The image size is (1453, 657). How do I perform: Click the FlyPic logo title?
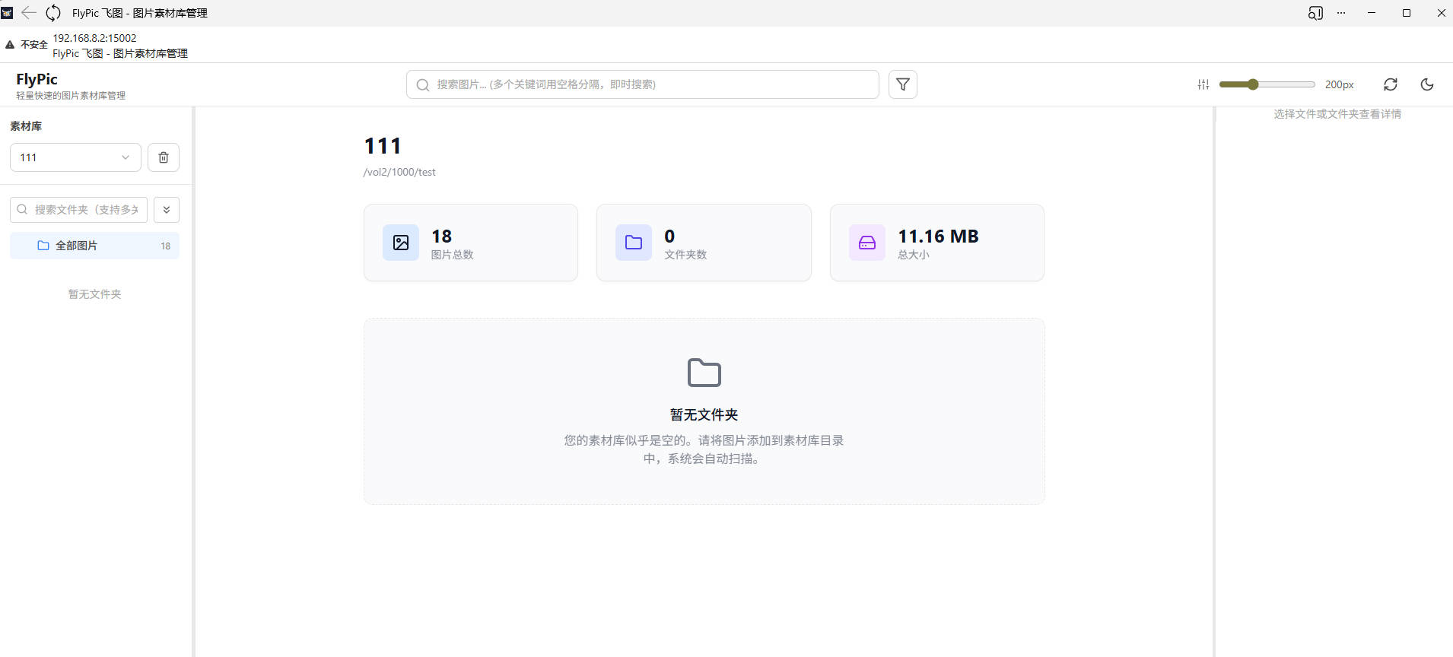pyautogui.click(x=37, y=79)
